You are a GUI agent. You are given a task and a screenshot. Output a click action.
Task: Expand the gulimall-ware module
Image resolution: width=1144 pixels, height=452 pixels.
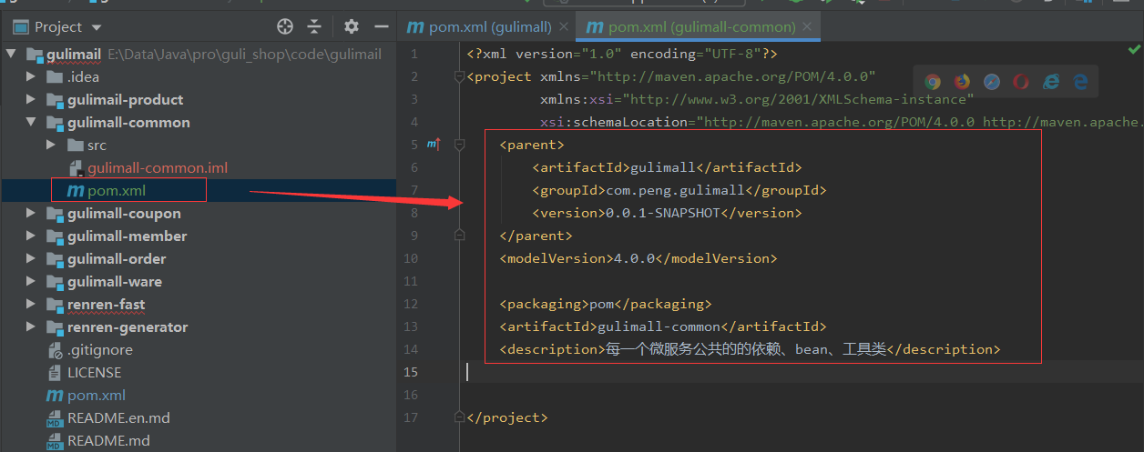point(31,281)
